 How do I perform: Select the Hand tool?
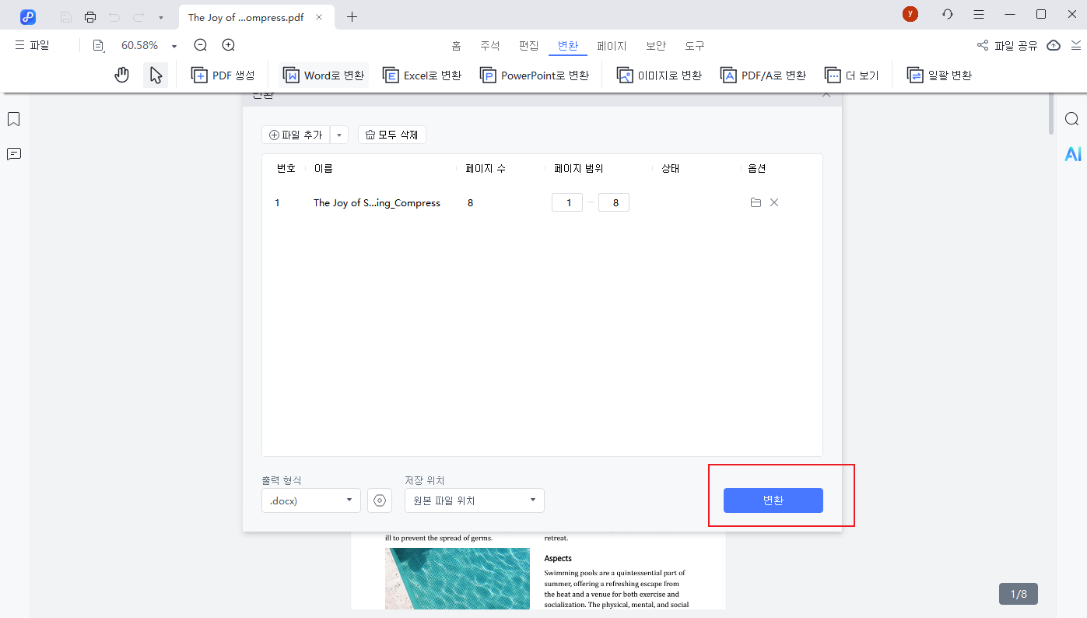(x=122, y=74)
